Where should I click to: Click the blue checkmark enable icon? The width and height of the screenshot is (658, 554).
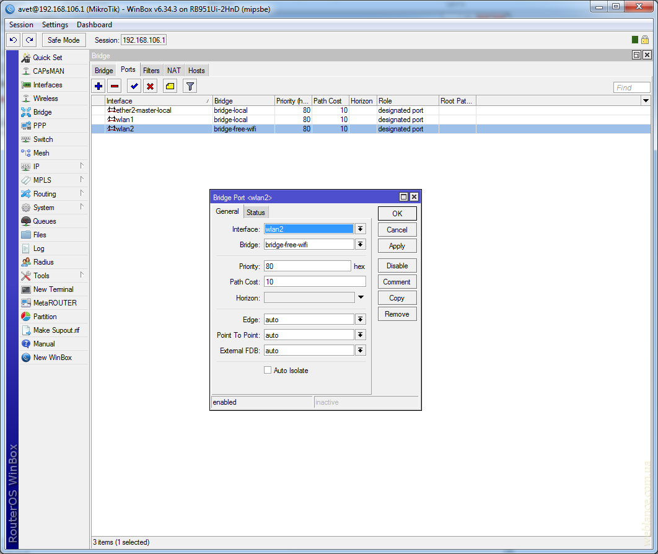click(x=134, y=86)
